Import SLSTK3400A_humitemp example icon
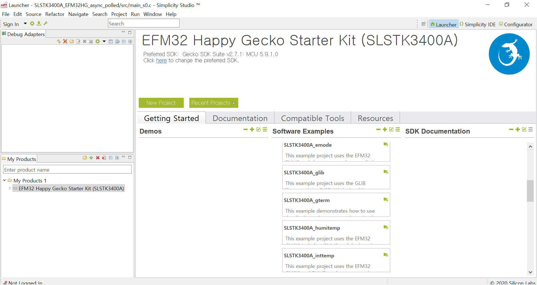This screenshot has width=537, height=285. [386, 227]
